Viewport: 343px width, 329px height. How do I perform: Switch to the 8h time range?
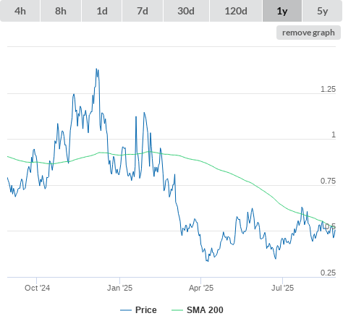tap(61, 11)
